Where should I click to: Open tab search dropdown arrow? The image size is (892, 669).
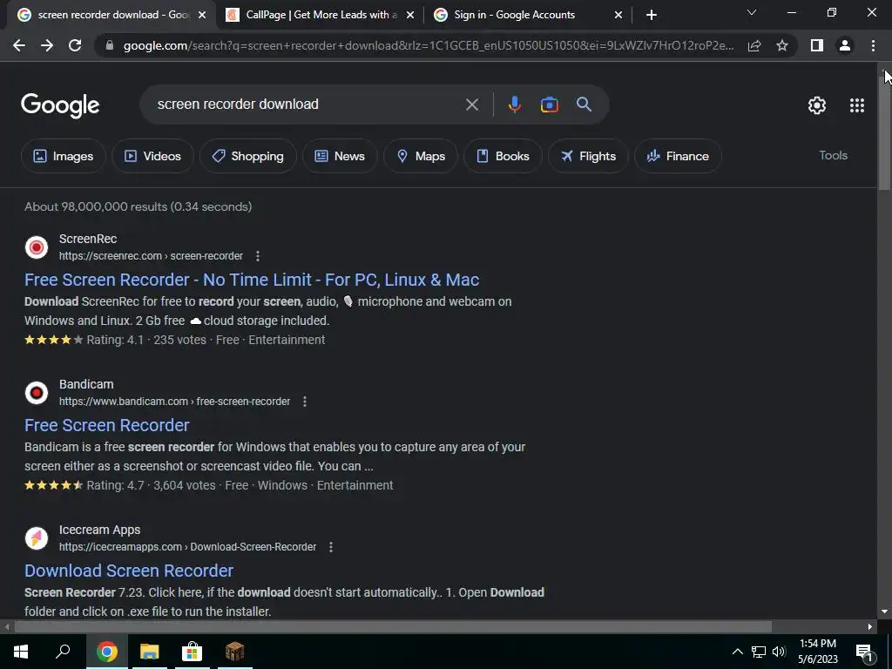(752, 12)
